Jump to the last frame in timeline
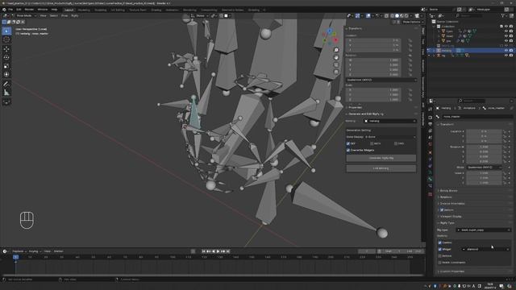This screenshot has width=516, height=290. point(227,251)
